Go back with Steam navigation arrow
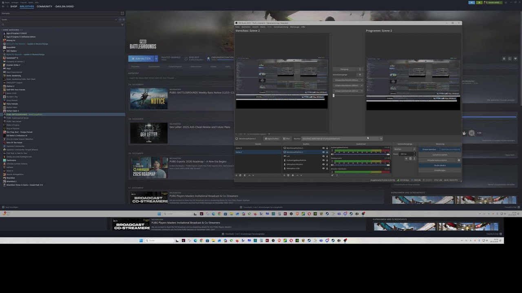This screenshot has height=293, width=522. click(x=3, y=6)
